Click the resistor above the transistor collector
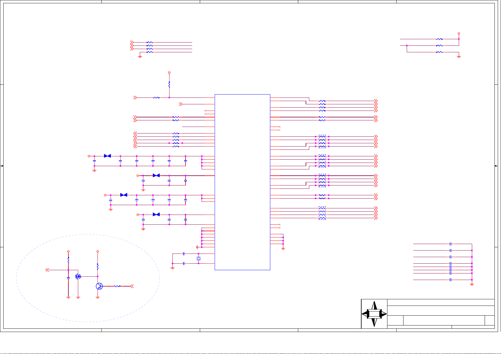This screenshot has height=354, width=501. coord(98,267)
